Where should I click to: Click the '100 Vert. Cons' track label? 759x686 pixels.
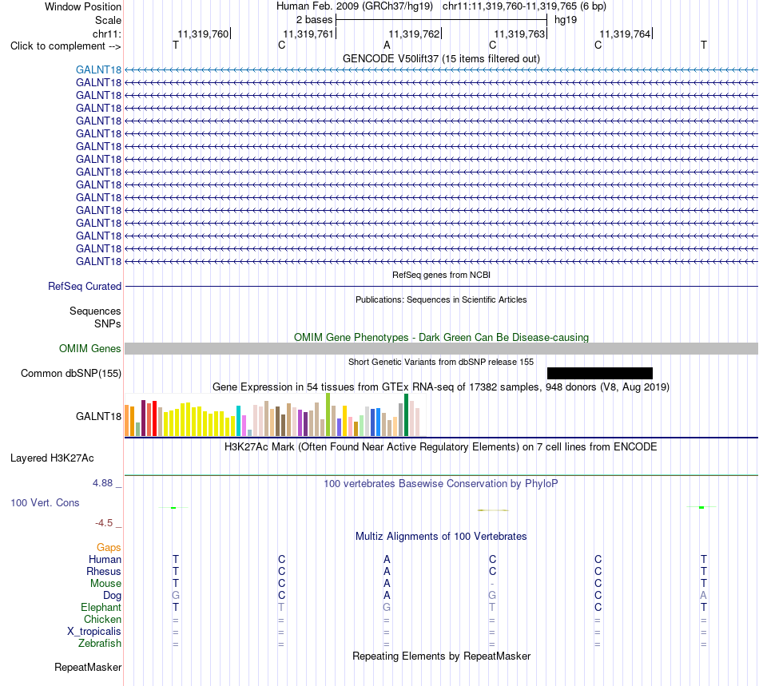pyautogui.click(x=45, y=502)
